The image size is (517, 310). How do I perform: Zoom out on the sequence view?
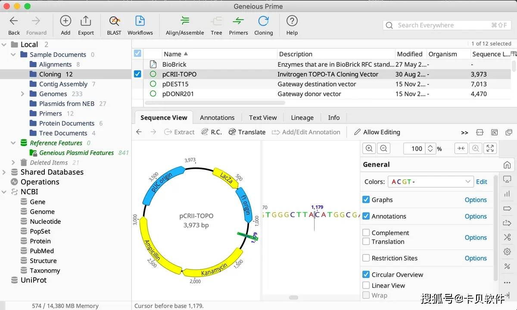coord(383,148)
